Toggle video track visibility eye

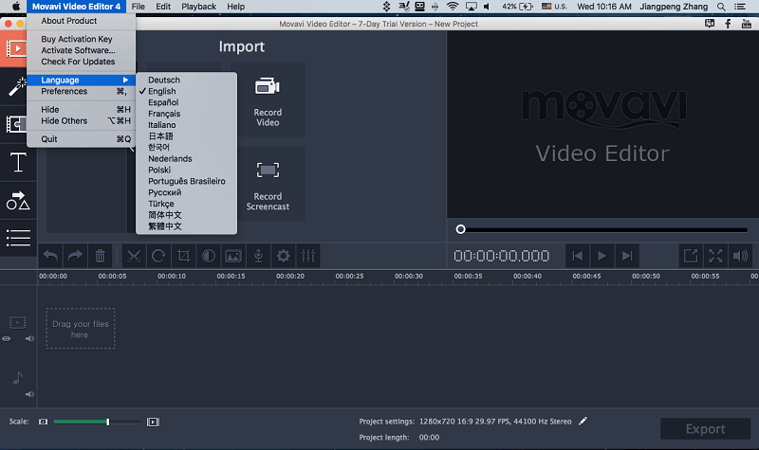[x=7, y=339]
